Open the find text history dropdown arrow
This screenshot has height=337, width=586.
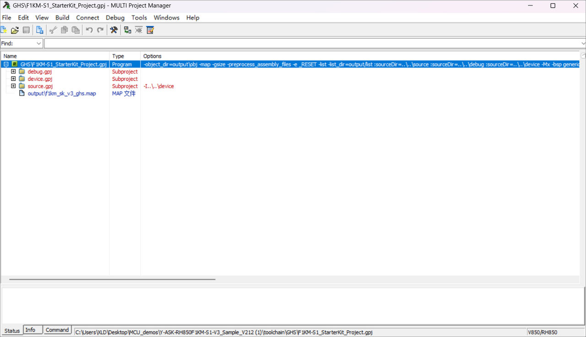pos(583,43)
